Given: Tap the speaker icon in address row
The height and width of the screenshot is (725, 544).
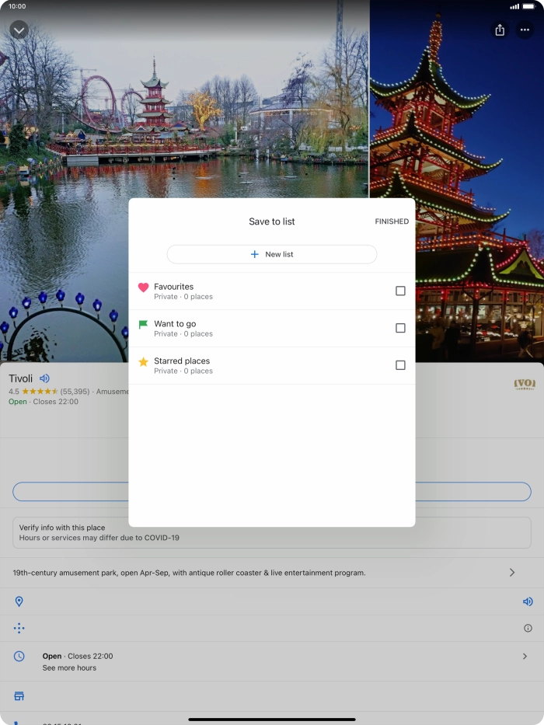Looking at the screenshot, I should click(x=528, y=601).
